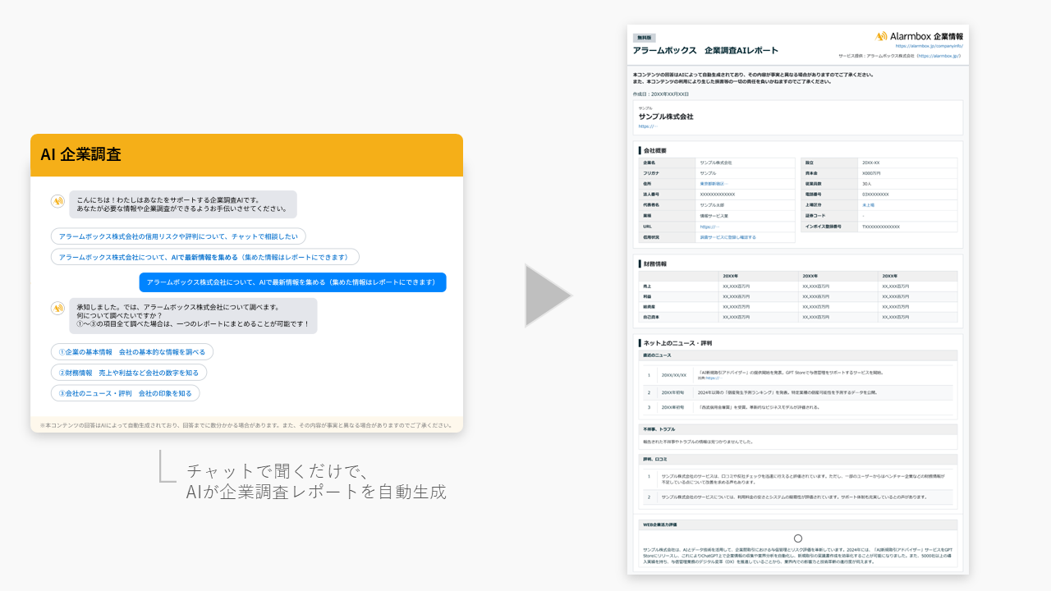Click the Alarmbox logo in report header
Screen dimensions: 1051x591
pos(919,36)
